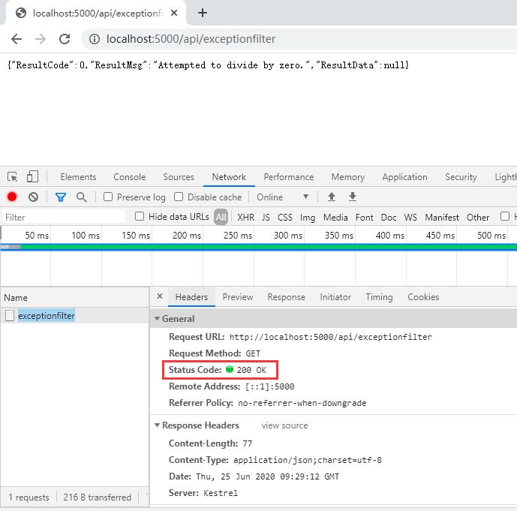Open network search with magnifier icon

pos(81,197)
